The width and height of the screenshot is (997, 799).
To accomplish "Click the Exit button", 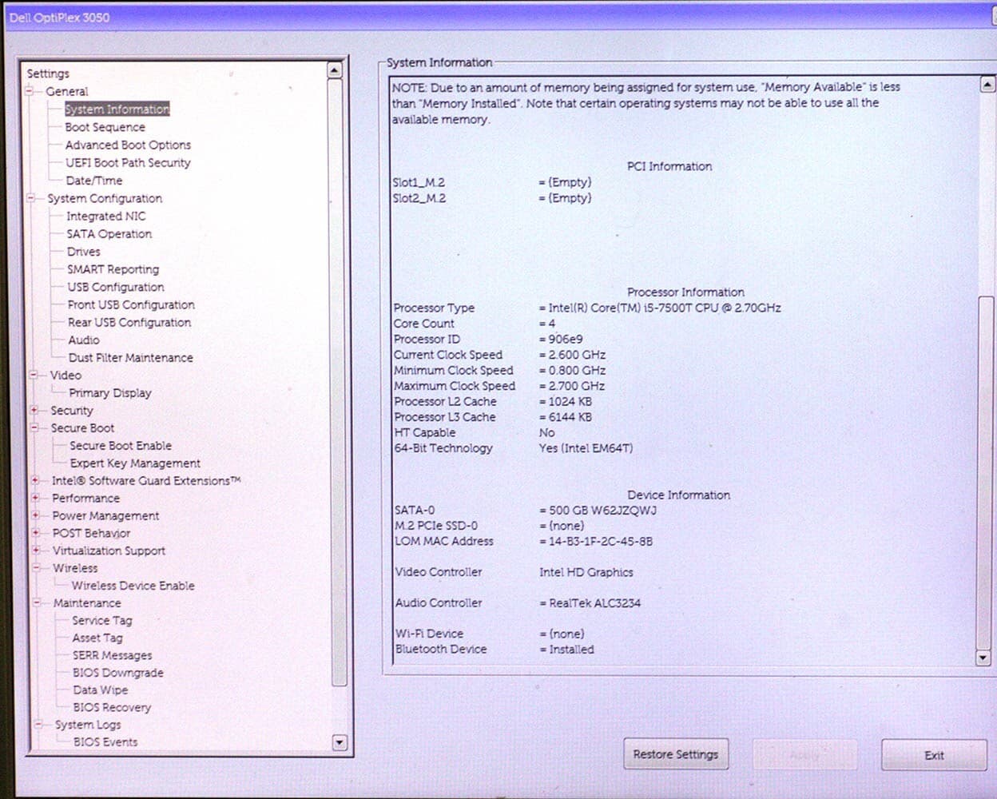I will click(x=934, y=754).
